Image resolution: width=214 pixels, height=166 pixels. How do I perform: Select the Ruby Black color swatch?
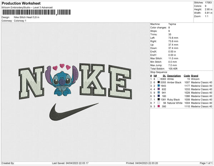159,99
